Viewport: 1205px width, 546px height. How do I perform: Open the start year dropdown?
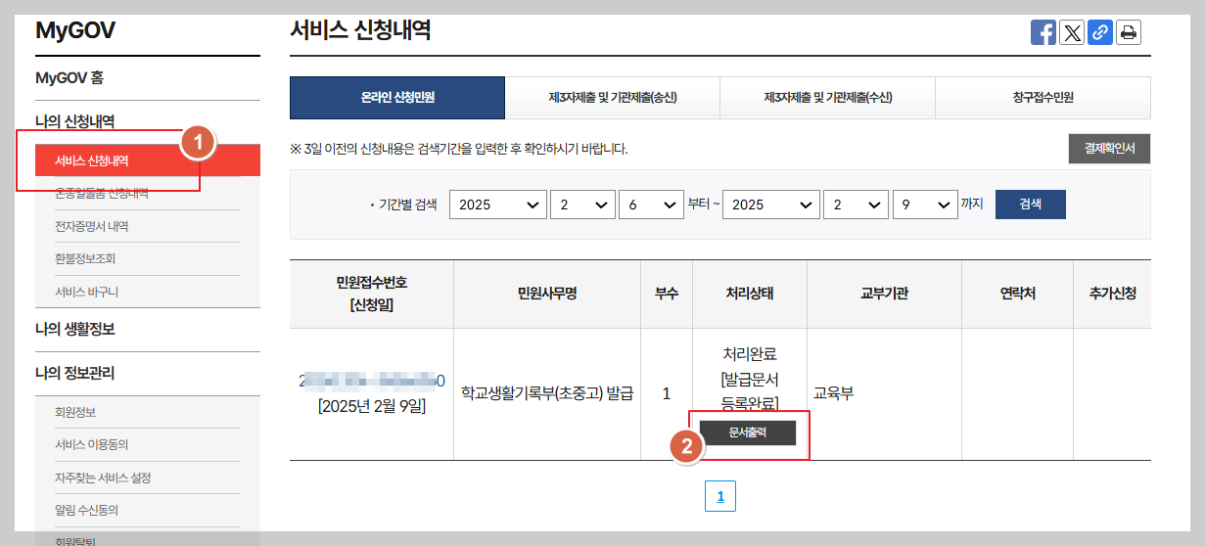pyautogui.click(x=498, y=205)
